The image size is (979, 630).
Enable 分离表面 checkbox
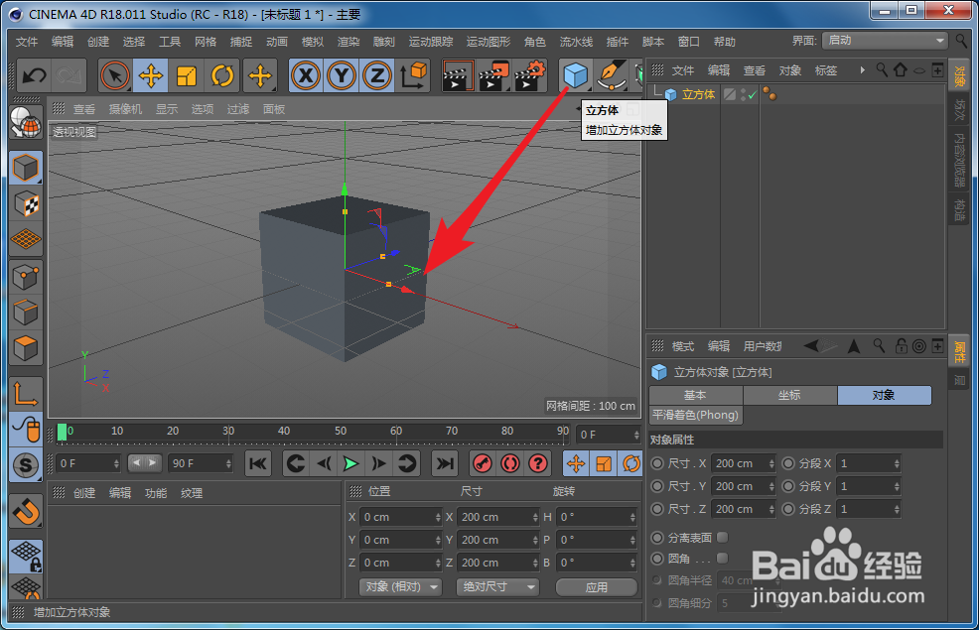pyautogui.click(x=723, y=537)
